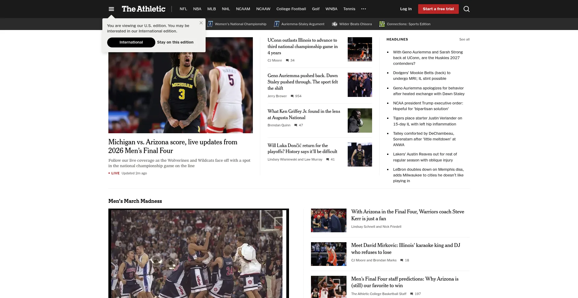Open Ken Griffey Jr. Augusta National article
The image size is (578, 298).
coord(304,114)
